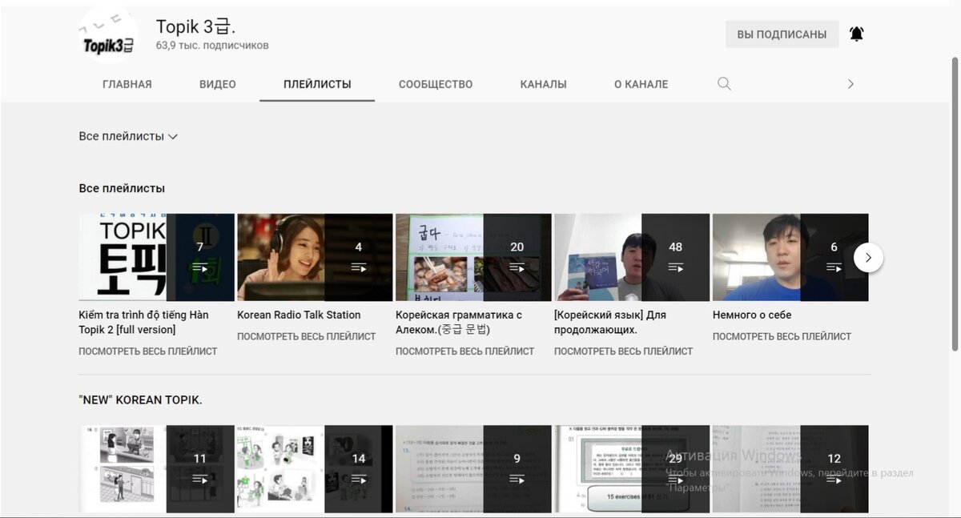961x518 pixels.
Task: Open 'Korean Radio Talk Station' playlist title
Action: (x=299, y=315)
